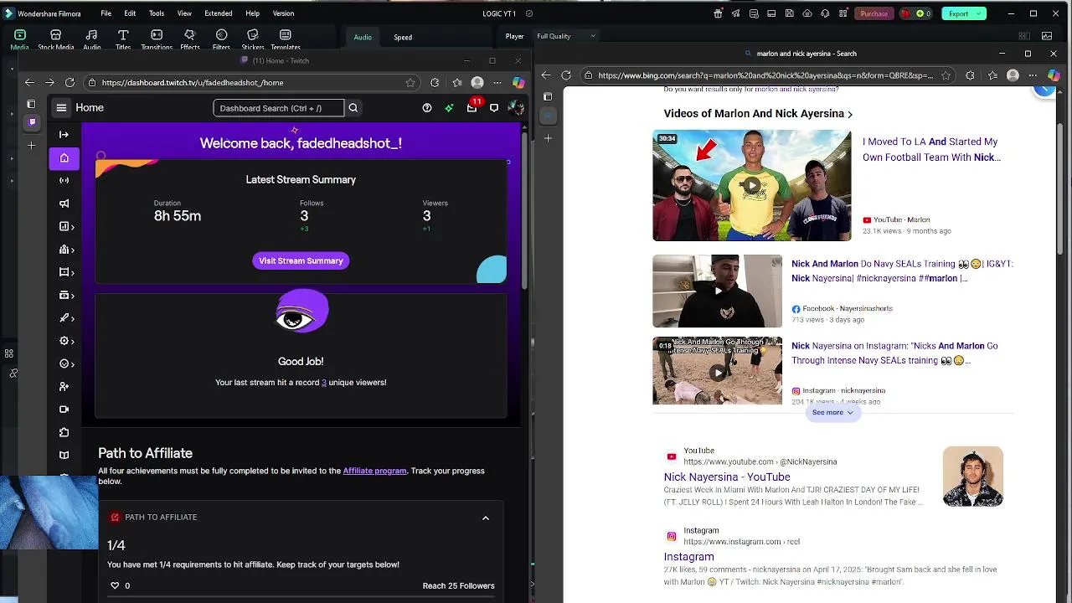Favorite the Bing search page with star icon
1072x603 pixels.
coord(946,75)
